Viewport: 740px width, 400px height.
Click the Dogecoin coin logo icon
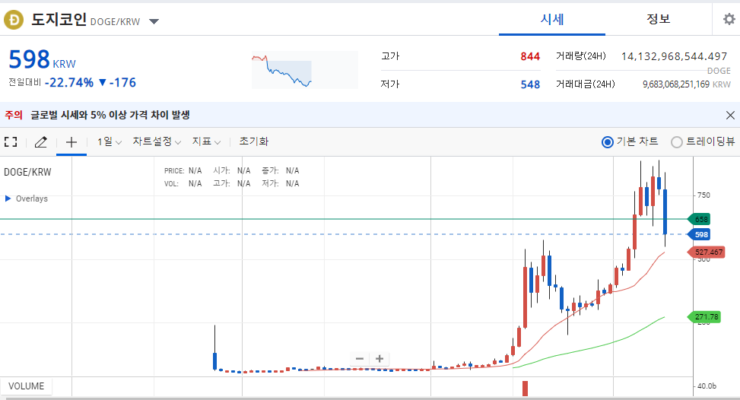click(x=14, y=20)
